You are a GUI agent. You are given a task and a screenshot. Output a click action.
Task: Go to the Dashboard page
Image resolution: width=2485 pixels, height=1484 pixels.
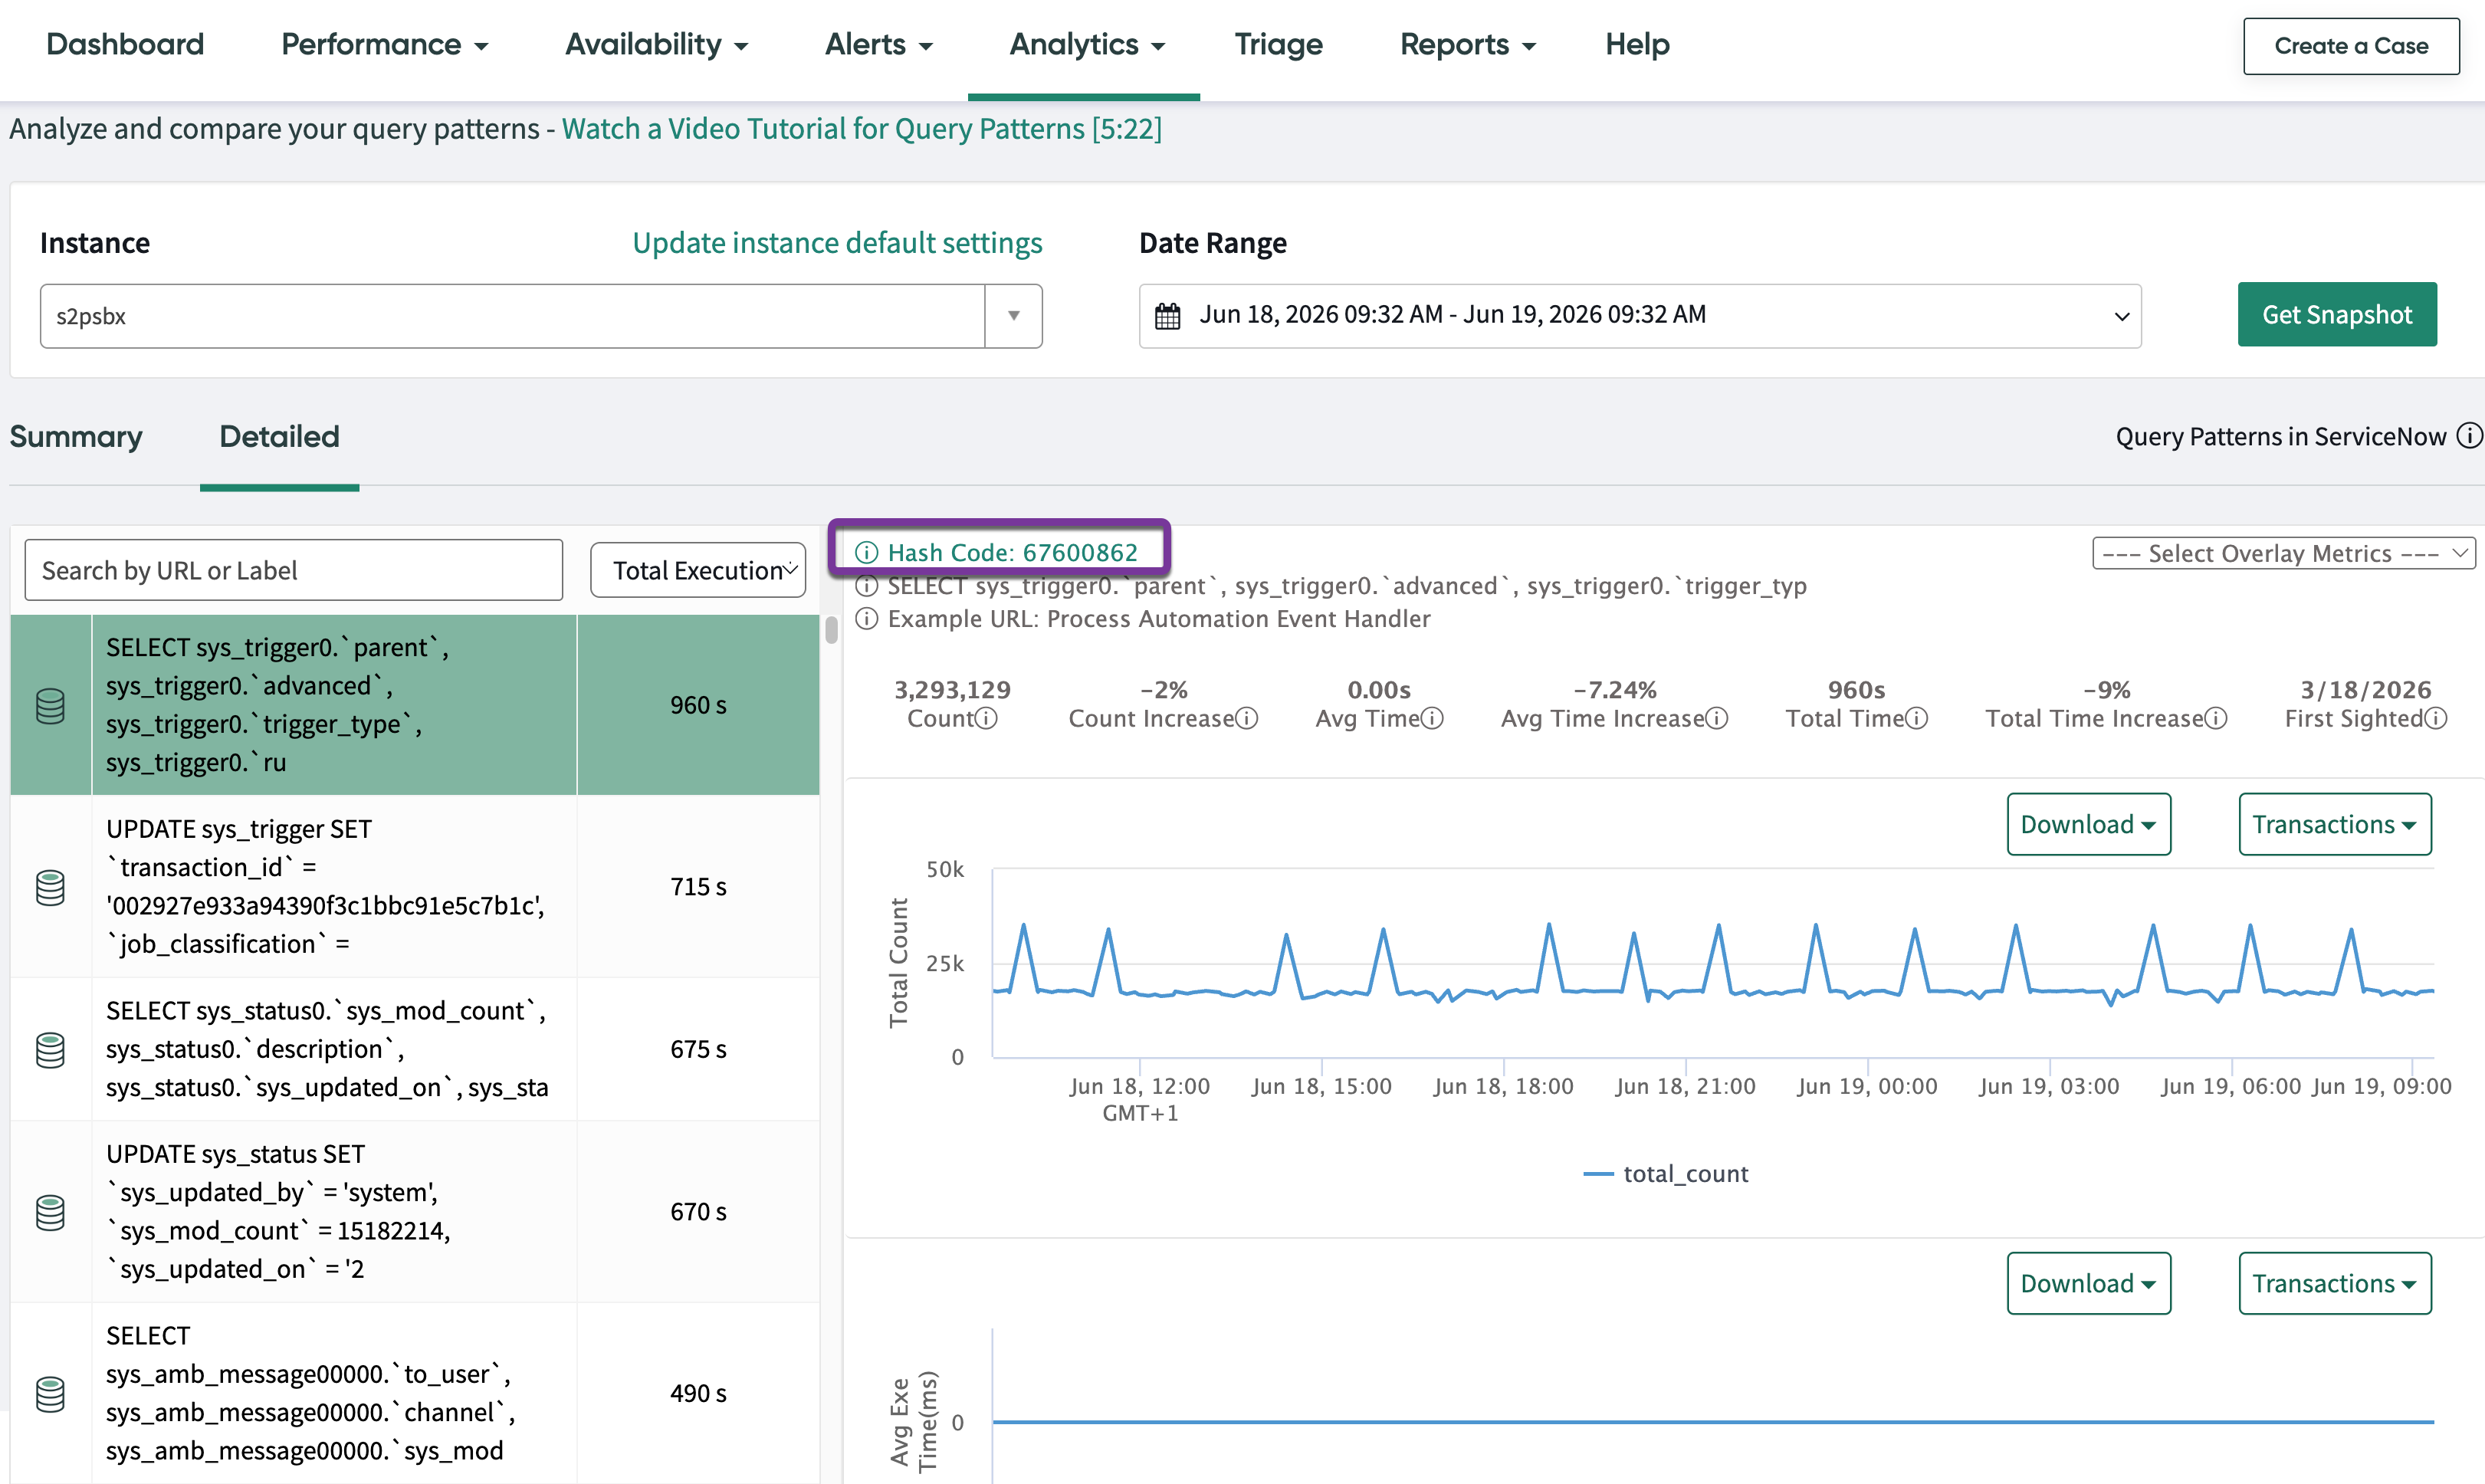[125, 44]
